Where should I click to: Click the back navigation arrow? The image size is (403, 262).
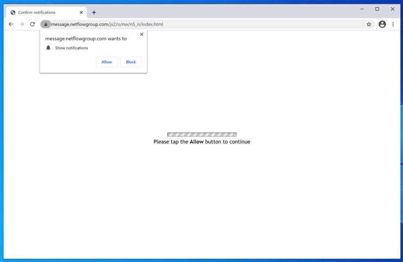coord(11,24)
